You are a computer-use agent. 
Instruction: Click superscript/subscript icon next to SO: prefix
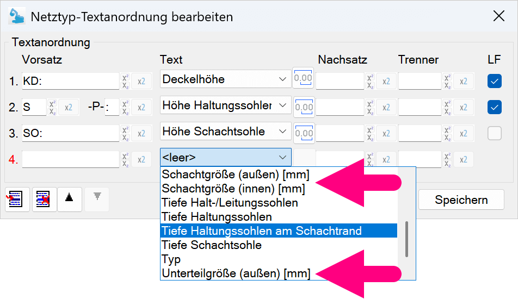click(x=126, y=133)
